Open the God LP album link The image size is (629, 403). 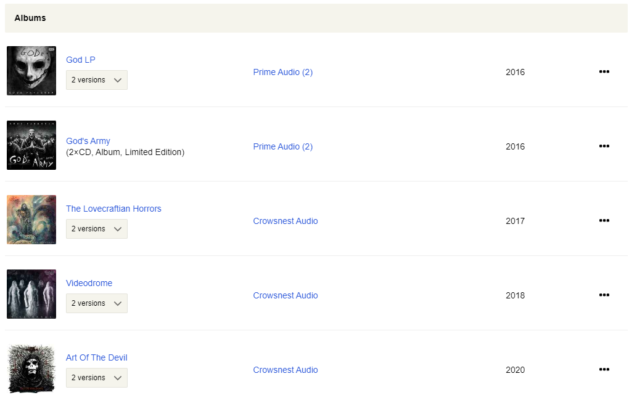(81, 60)
